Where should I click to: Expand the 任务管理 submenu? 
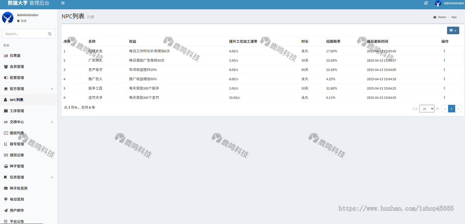29,177
